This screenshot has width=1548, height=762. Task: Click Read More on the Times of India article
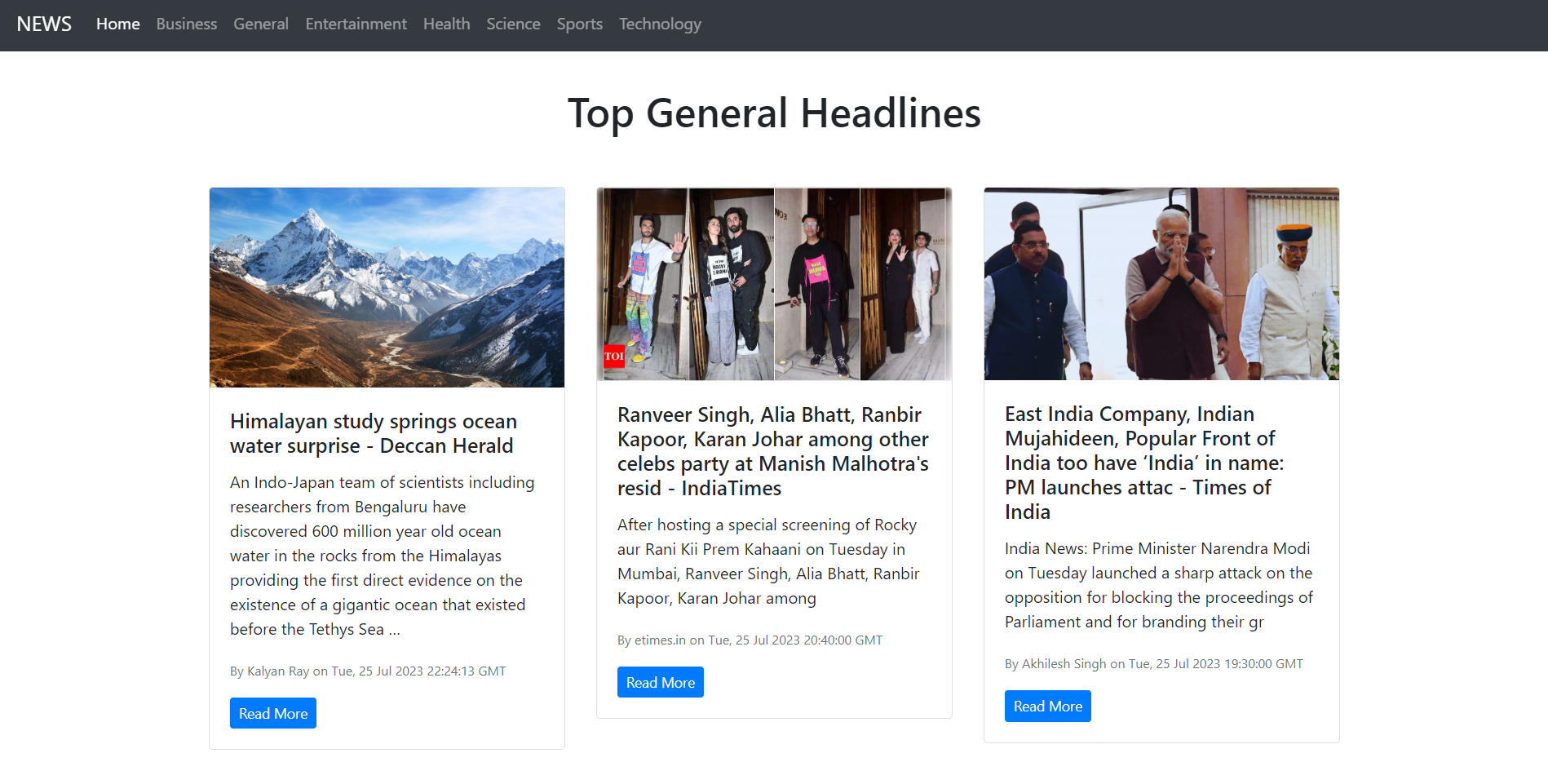click(1047, 706)
